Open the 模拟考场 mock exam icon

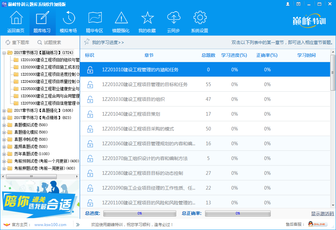[69, 18]
